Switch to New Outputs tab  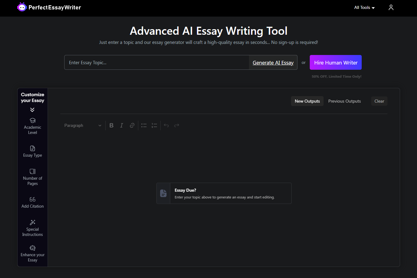point(307,101)
